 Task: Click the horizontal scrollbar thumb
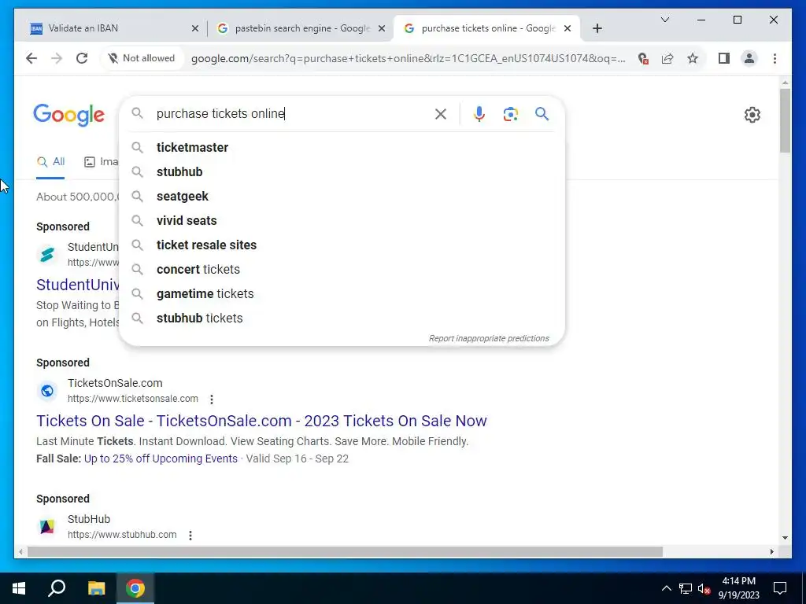point(345,551)
